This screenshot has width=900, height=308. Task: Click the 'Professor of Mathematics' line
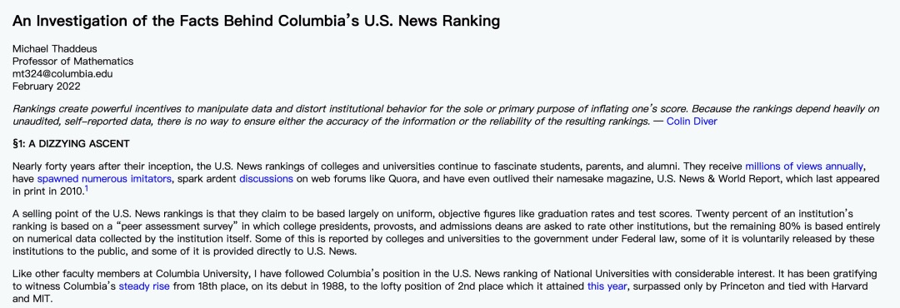pos(72,62)
